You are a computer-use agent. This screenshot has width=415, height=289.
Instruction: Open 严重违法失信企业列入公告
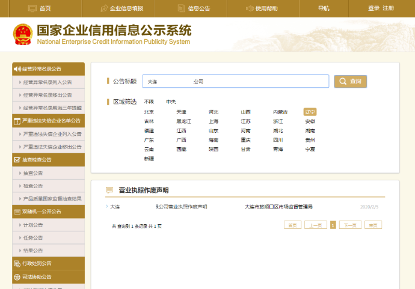(49, 134)
